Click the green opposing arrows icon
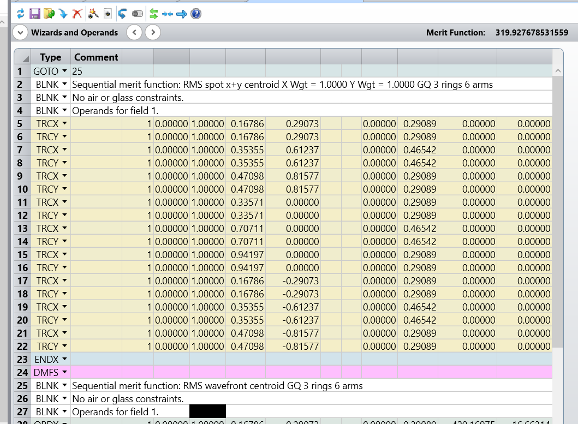Viewport: 578px width, 424px height. [x=154, y=14]
